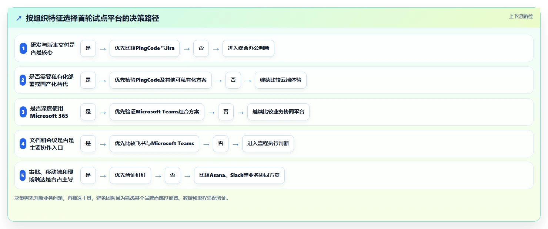Open 优先核验PingCode及其他可私有化方案 node
The height and width of the screenshot is (229, 548).
coord(161,80)
